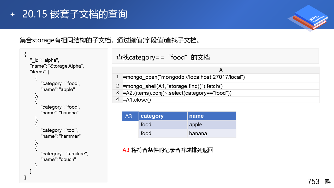The image size is (334, 188).
Task: Select the JSON line "name": "hammer"
Action: (61, 136)
